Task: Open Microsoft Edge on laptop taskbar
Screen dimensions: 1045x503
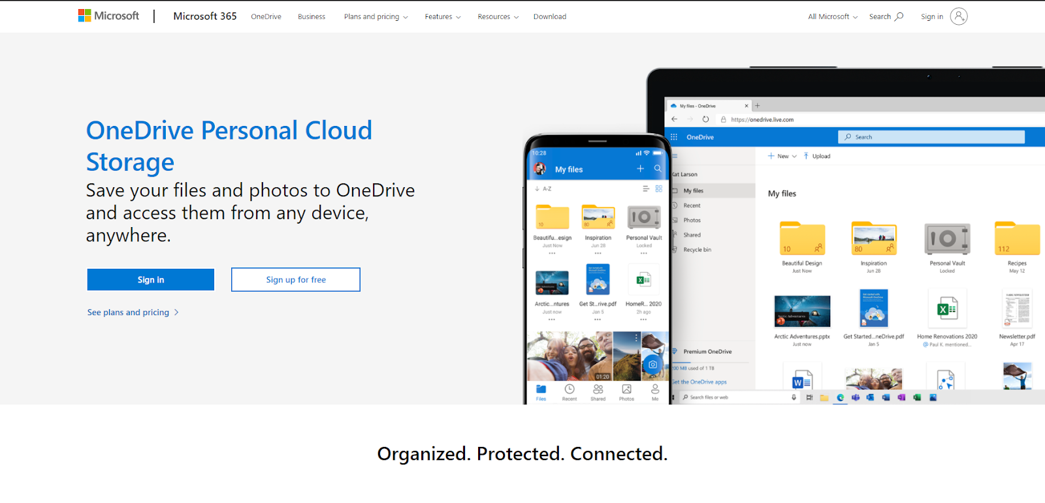Action: (840, 397)
